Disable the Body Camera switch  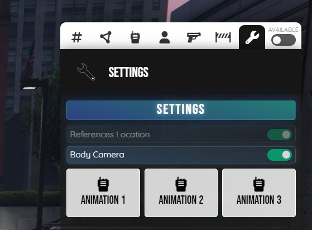point(280,155)
